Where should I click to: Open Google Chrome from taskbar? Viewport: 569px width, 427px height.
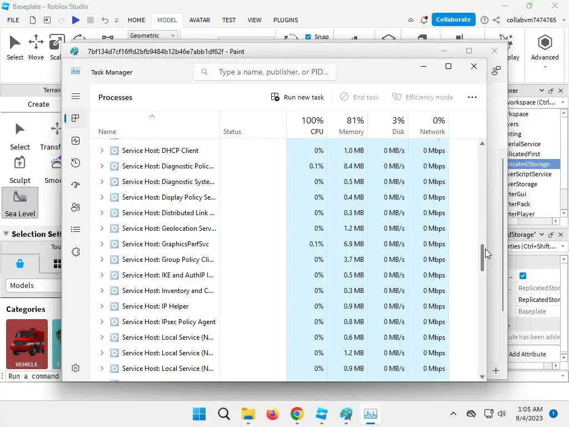(x=297, y=414)
